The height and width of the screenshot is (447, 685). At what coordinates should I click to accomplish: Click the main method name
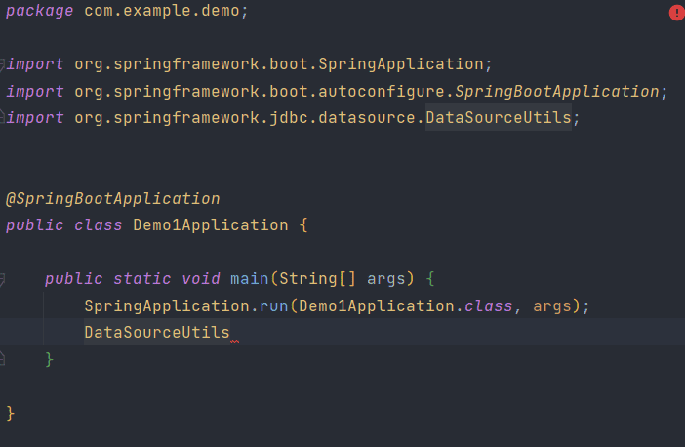pyautogui.click(x=250, y=279)
